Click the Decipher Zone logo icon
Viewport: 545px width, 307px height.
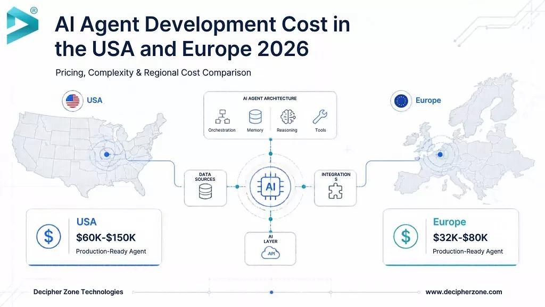click(22, 26)
